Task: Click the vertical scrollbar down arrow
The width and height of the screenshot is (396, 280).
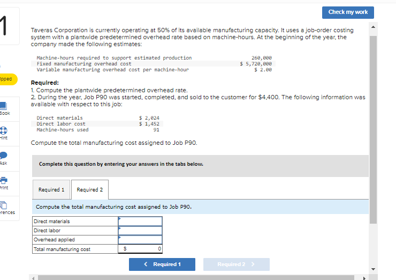Action: [374, 269]
